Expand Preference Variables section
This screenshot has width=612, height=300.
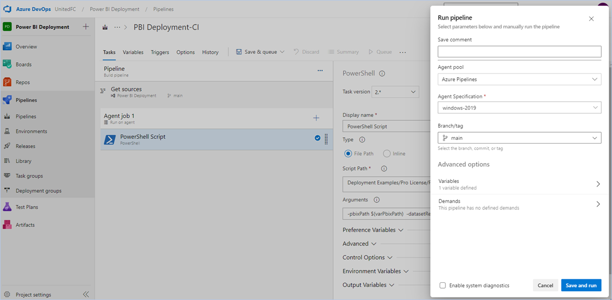[373, 230]
